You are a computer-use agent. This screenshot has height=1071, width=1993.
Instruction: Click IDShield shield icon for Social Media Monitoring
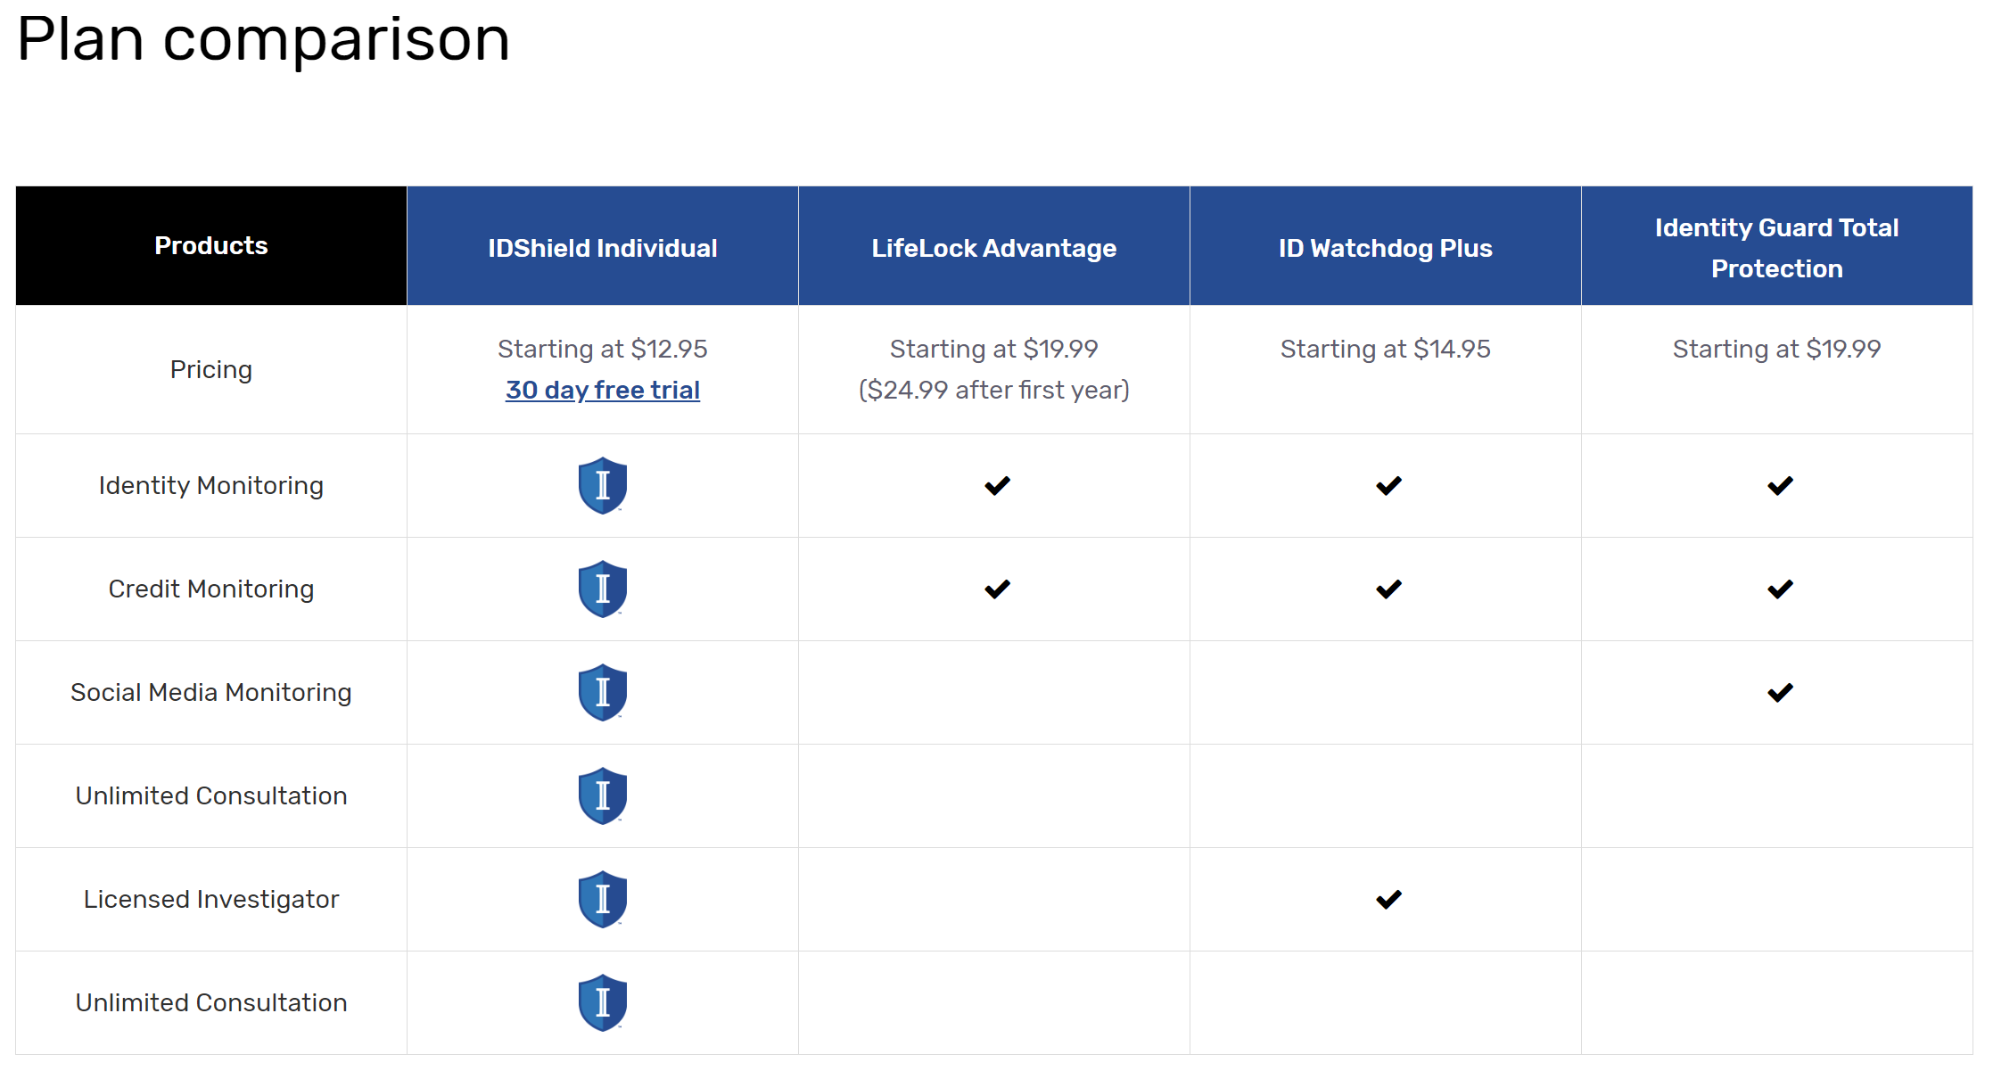[x=603, y=692]
